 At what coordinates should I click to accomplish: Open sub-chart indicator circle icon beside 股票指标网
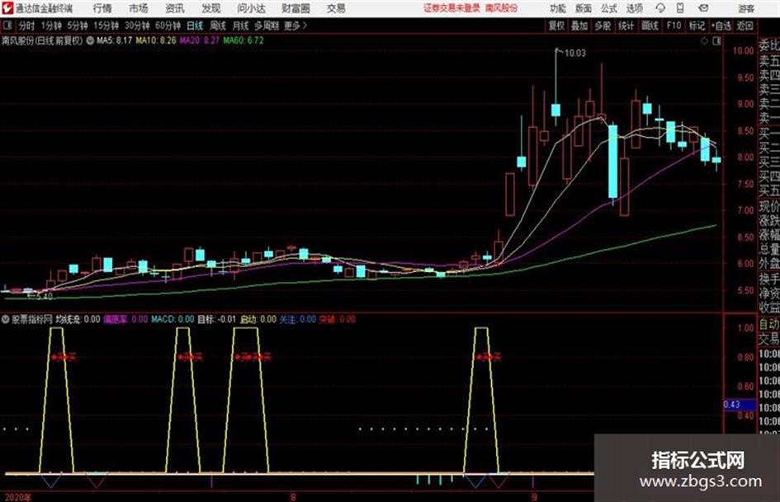pyautogui.click(x=6, y=319)
